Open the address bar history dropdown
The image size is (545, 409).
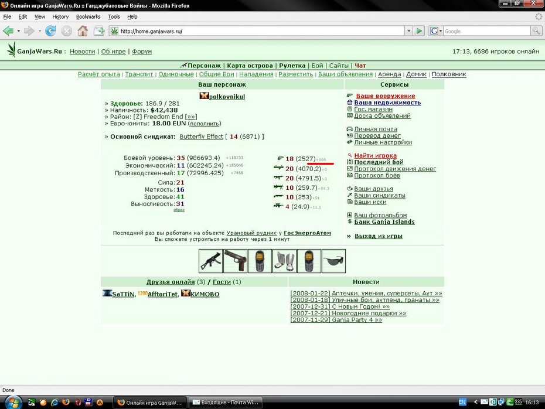pyautogui.click(x=409, y=31)
